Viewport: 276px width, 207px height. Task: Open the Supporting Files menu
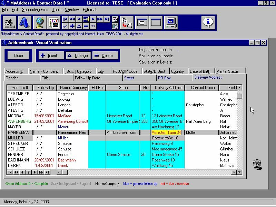[x=35, y=10]
